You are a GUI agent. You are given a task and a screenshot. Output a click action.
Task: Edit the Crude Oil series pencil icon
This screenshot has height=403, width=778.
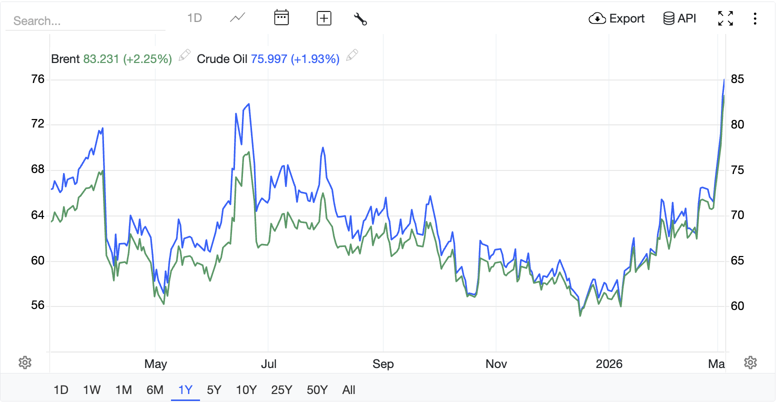pyautogui.click(x=352, y=55)
